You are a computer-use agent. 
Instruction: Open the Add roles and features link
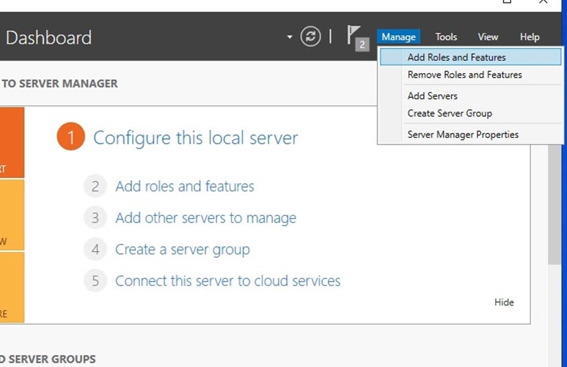point(185,186)
